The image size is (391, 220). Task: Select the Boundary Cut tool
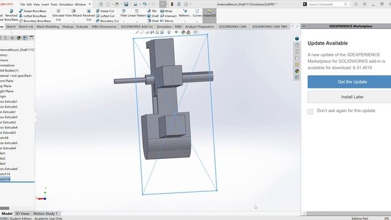(x=108, y=21)
